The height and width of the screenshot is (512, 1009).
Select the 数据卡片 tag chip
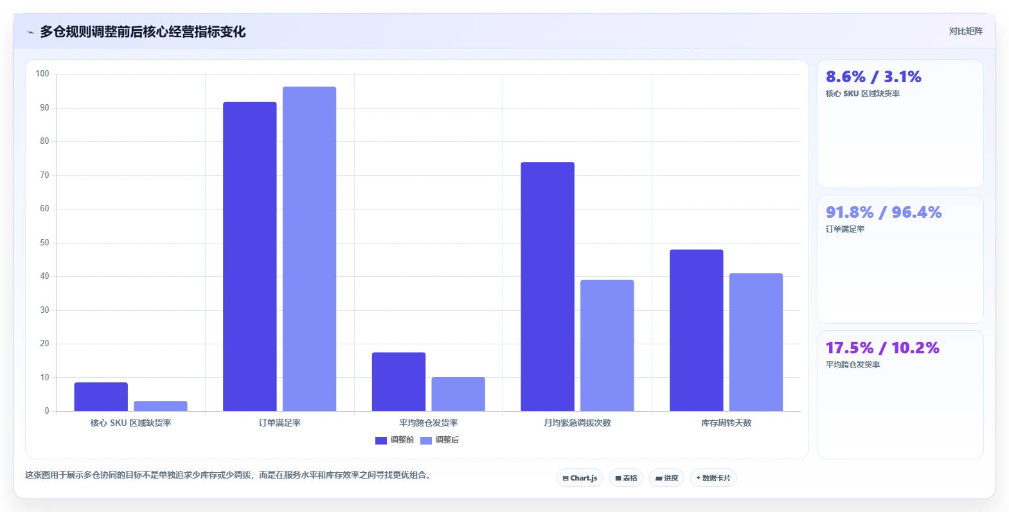tap(713, 478)
